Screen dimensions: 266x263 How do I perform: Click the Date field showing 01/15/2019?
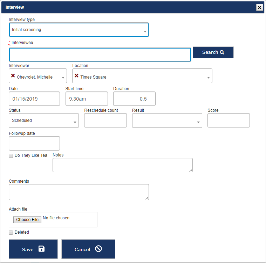pos(34,99)
